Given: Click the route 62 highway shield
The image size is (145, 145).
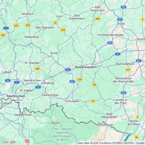Looking at the screenshot, I should pyautogui.click(x=72, y=82).
